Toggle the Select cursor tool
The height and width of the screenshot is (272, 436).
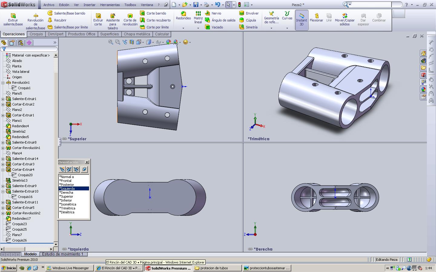(229, 5)
